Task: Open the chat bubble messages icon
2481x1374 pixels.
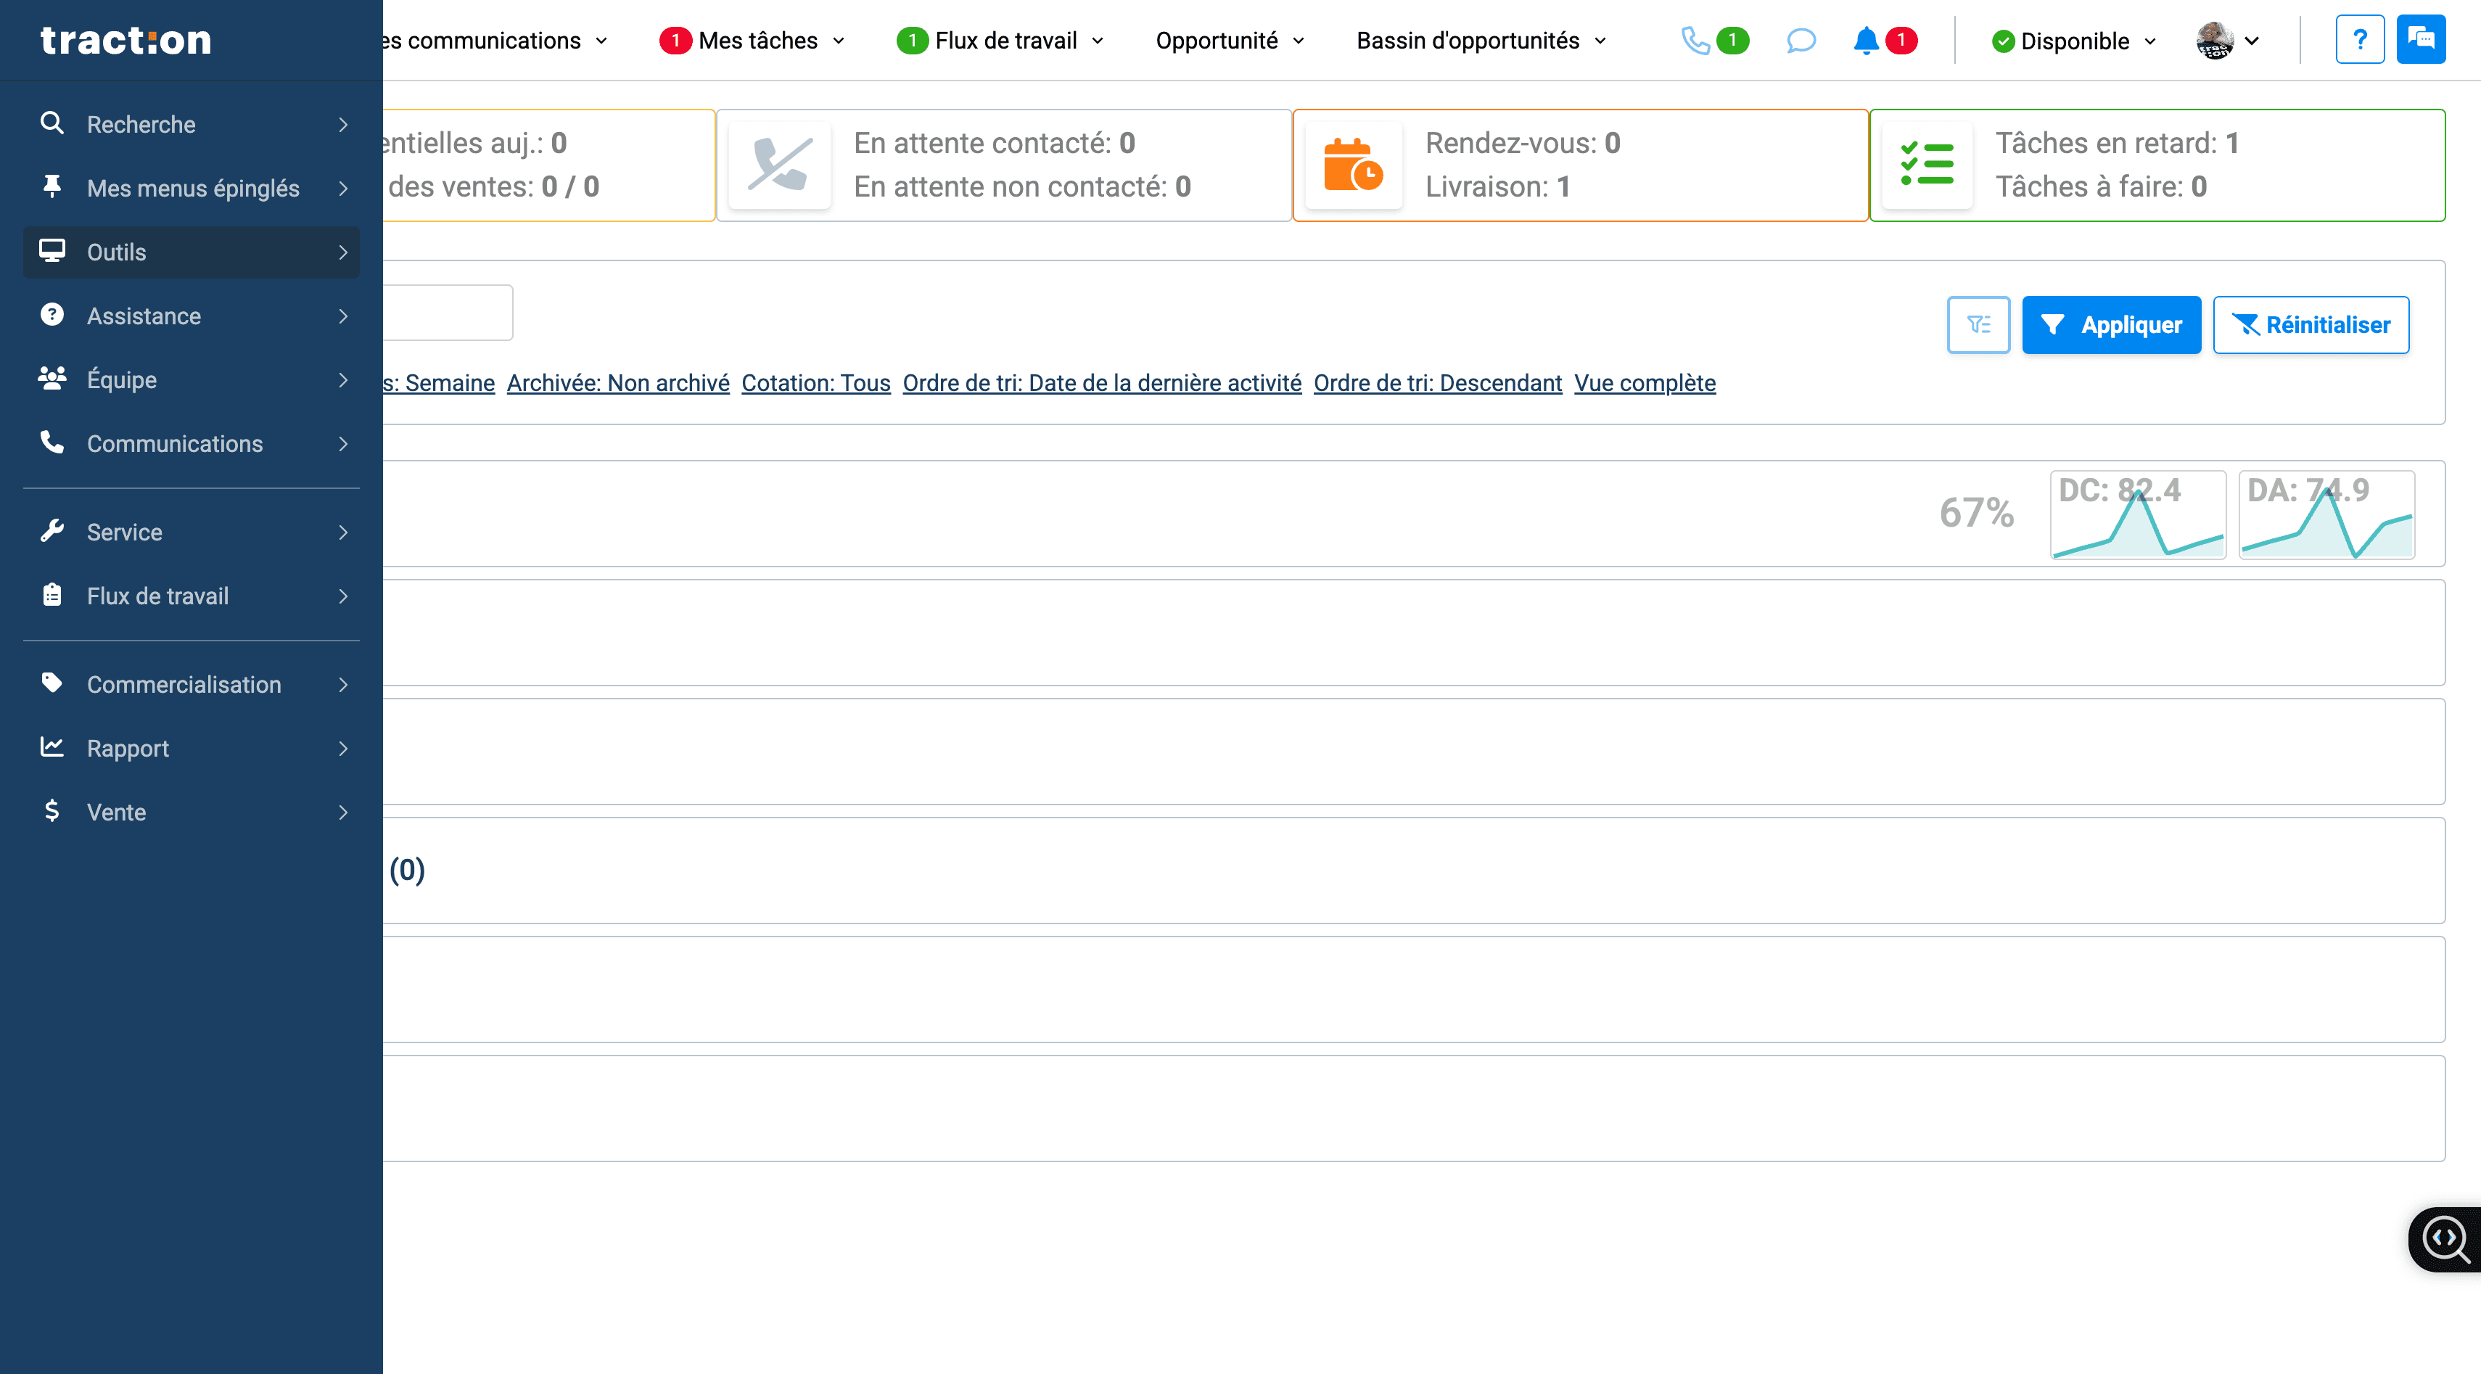Action: pos(1800,41)
